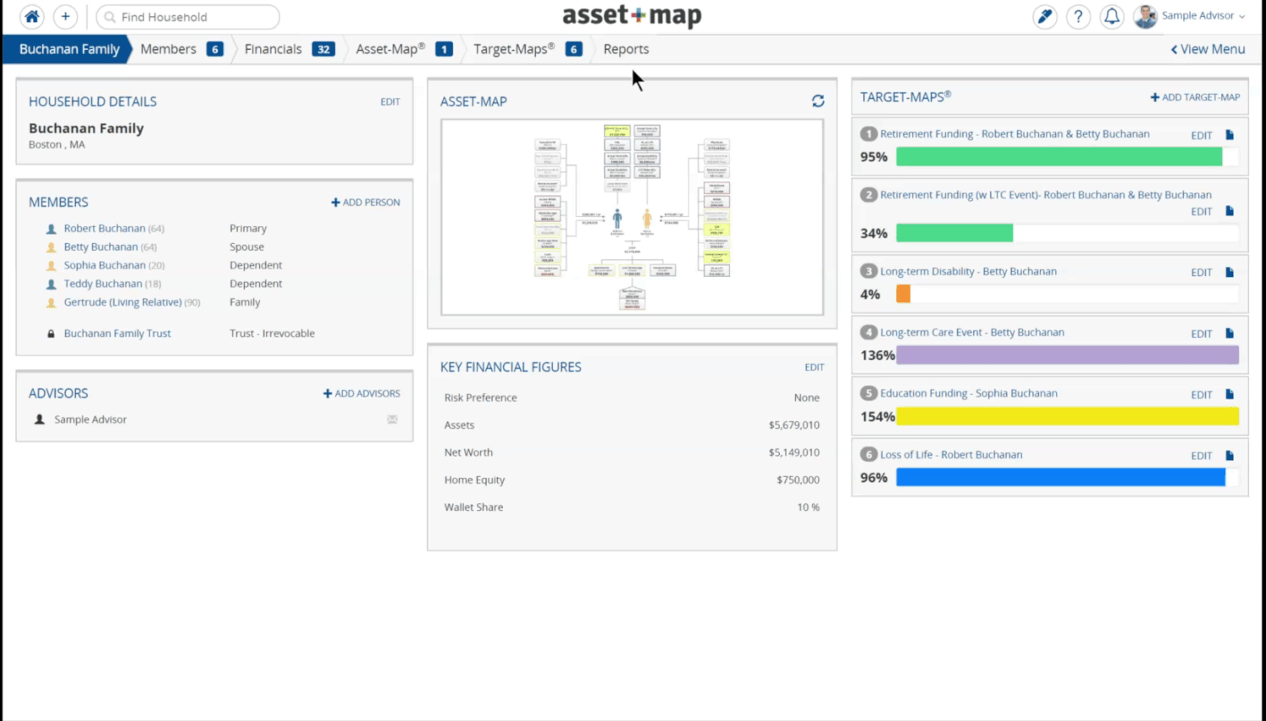The height and width of the screenshot is (721, 1266).
Task: Click the lock icon for Buchanan Family Trust
Action: 49,333
